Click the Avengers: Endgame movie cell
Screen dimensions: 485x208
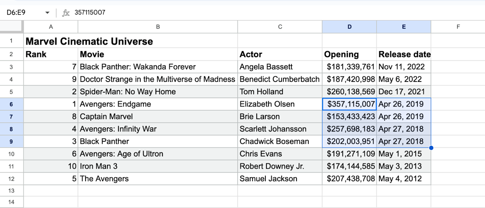pos(158,104)
